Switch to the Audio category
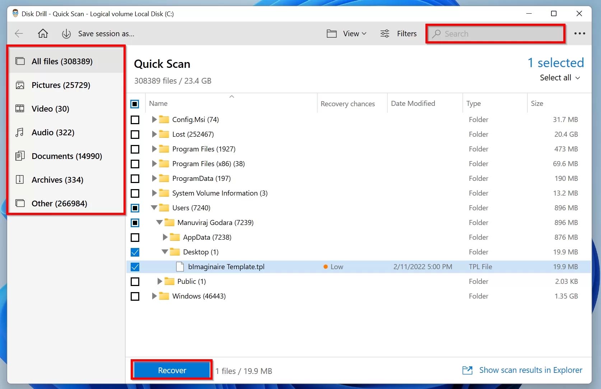This screenshot has width=601, height=389. tap(66, 132)
